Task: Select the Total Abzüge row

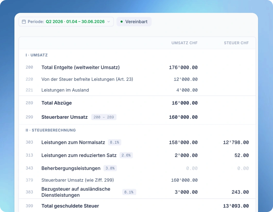Action: point(137,103)
